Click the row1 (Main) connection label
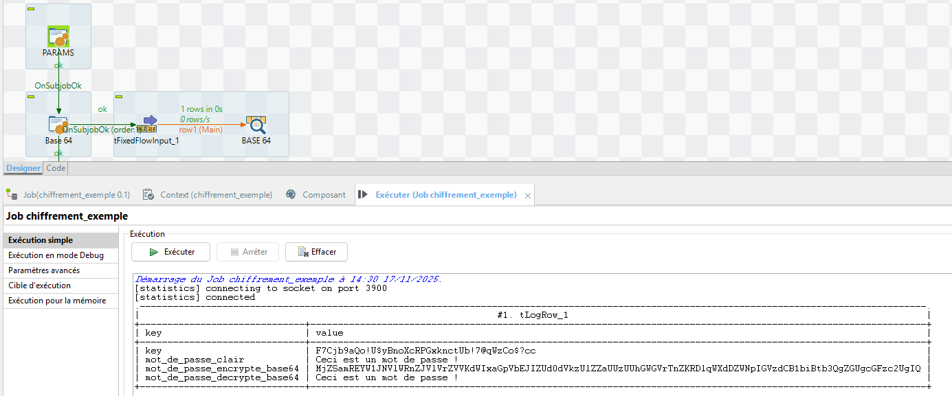The image size is (952, 396). [x=201, y=130]
